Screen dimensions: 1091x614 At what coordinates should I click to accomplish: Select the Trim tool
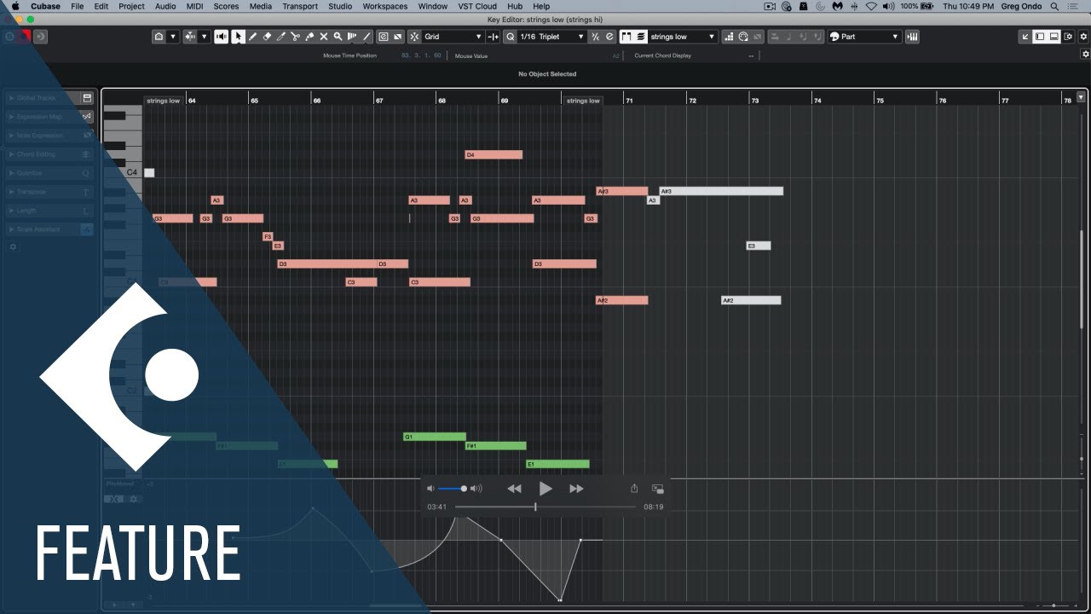point(280,37)
